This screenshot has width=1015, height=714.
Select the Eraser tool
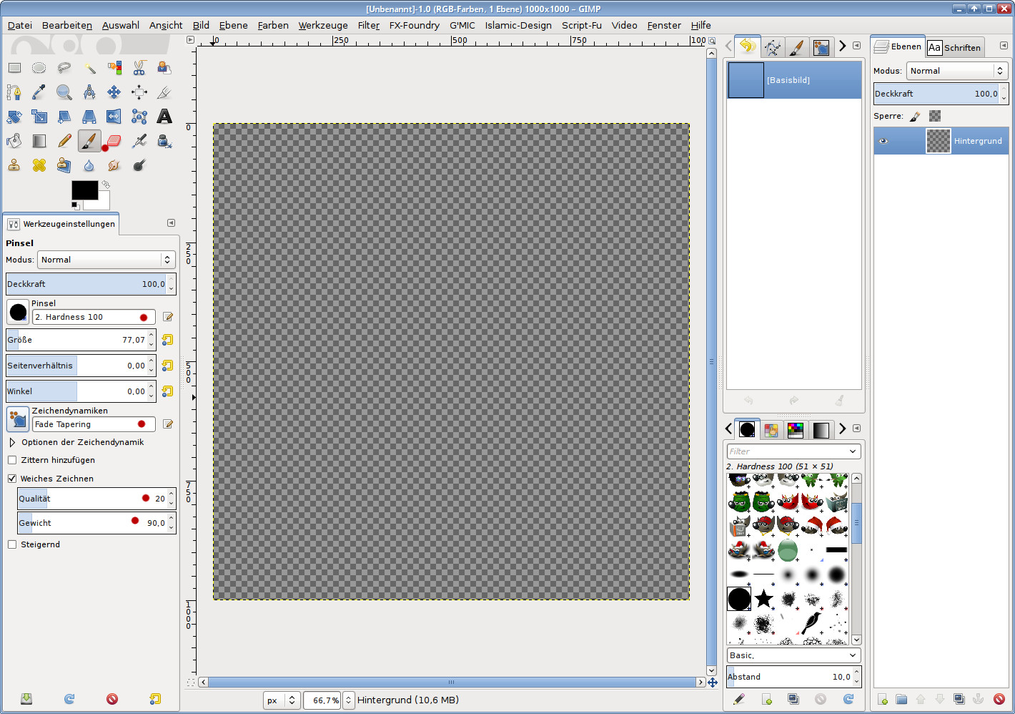point(114,141)
